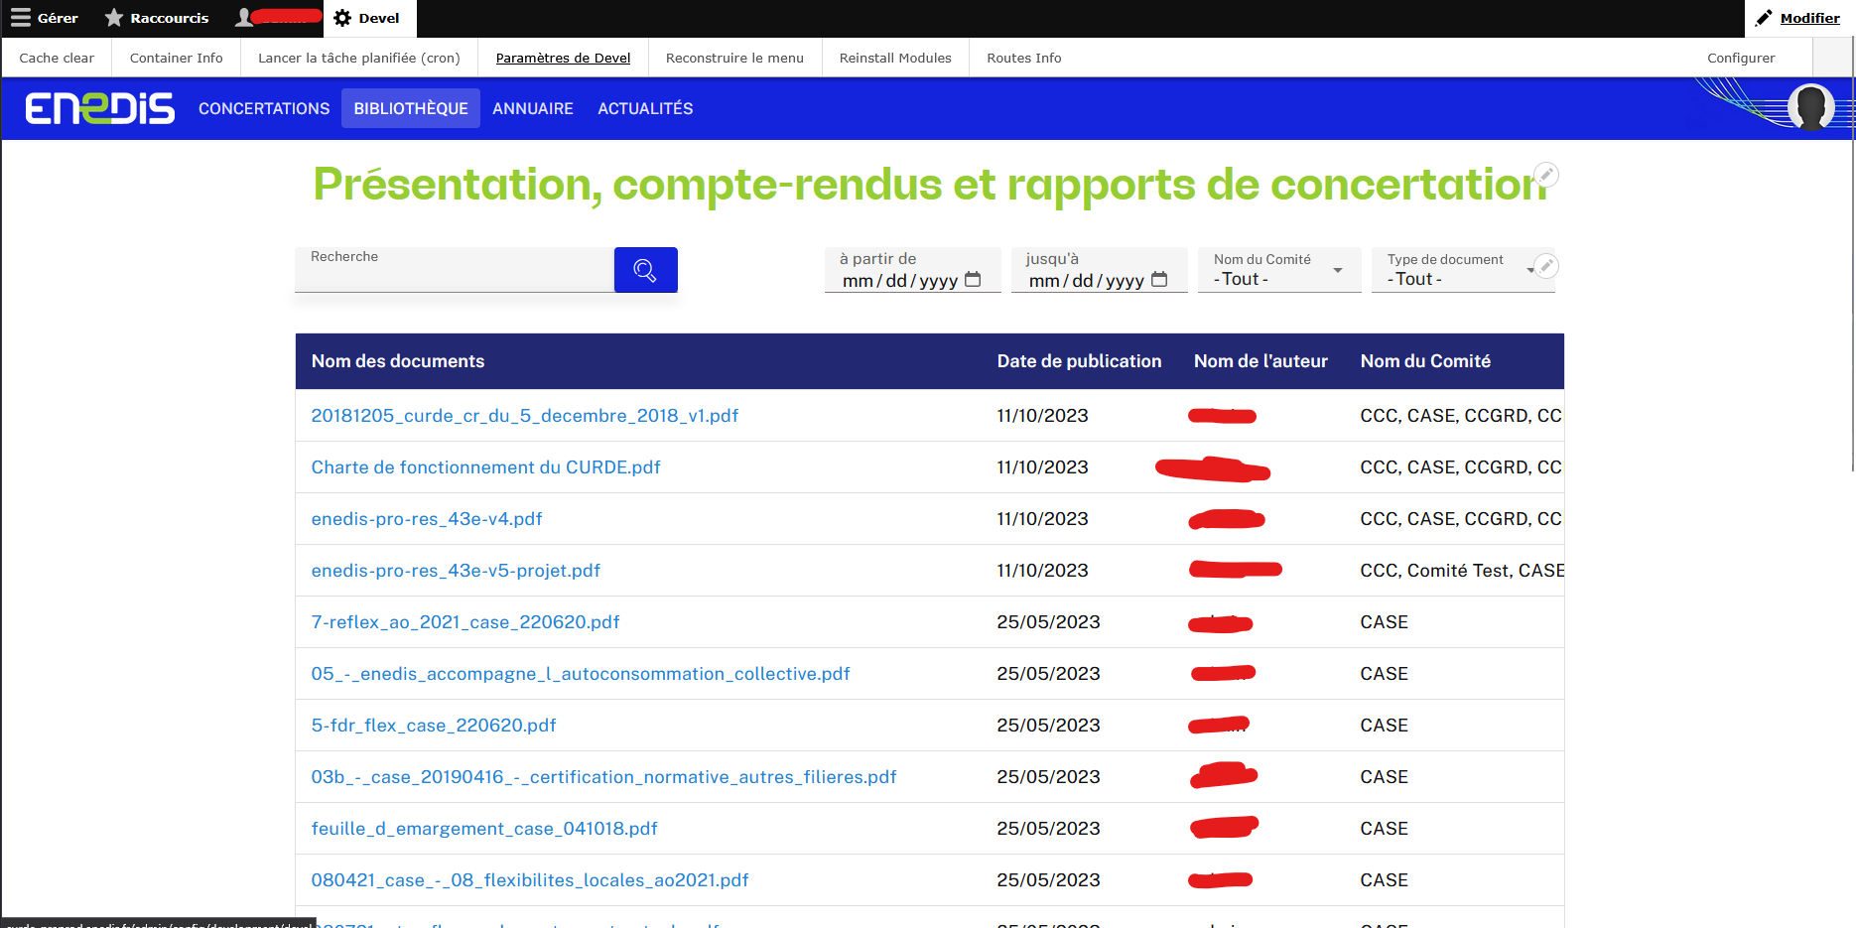The height and width of the screenshot is (928, 1856).
Task: Click the 'à partir de' date field
Action: (x=912, y=270)
